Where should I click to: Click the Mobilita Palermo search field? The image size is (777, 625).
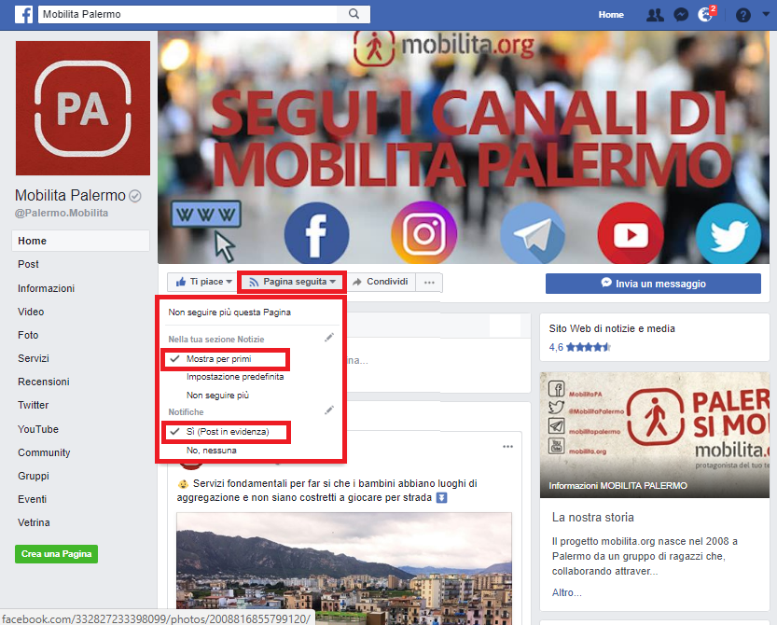click(x=188, y=14)
